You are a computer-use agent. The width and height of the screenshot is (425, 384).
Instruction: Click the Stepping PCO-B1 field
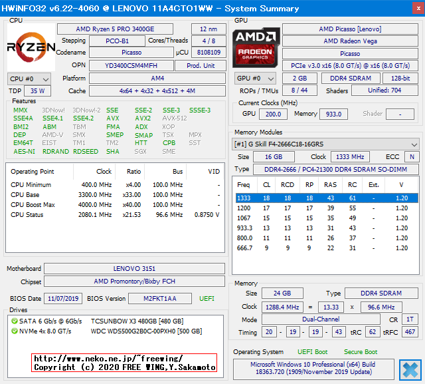click(x=117, y=41)
